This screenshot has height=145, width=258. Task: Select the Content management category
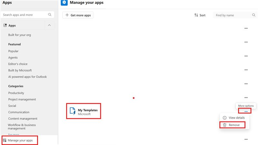23,119
